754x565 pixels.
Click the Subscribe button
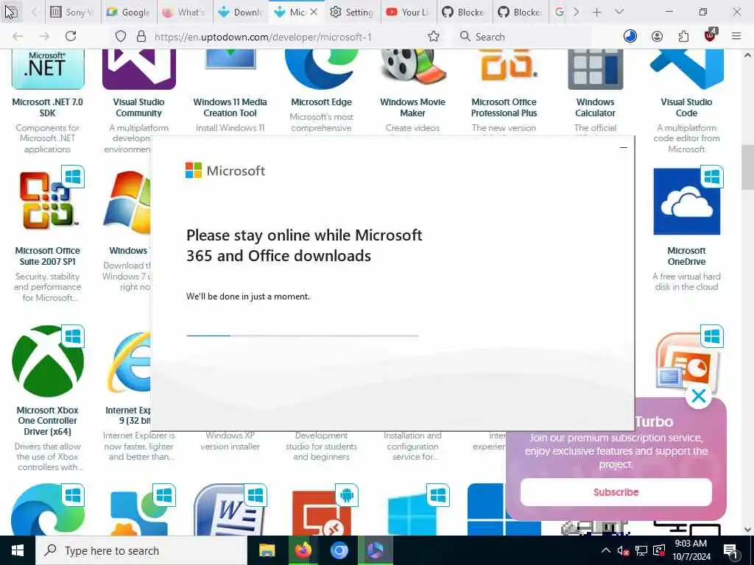[616, 492]
